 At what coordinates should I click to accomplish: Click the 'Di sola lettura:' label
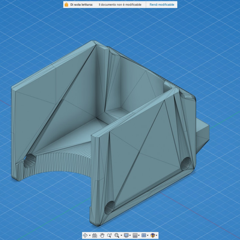81,5
